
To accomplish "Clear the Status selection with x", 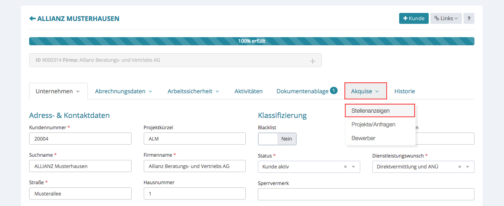I will coord(345,167).
